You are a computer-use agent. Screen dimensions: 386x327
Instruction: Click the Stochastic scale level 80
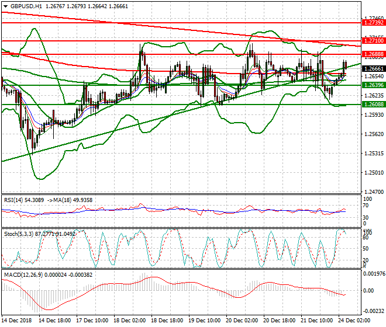click(366, 238)
